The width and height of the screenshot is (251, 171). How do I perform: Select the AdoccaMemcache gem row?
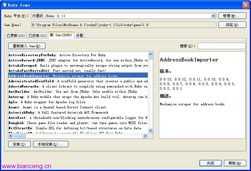click(78, 86)
